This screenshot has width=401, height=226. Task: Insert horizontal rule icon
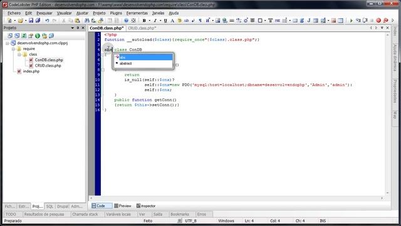tap(232, 21)
